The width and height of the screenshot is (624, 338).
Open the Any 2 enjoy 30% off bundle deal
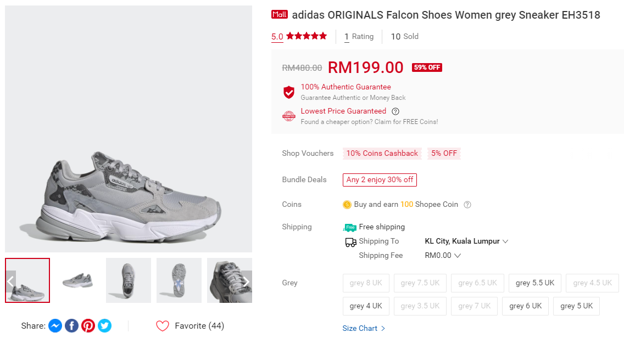click(380, 180)
